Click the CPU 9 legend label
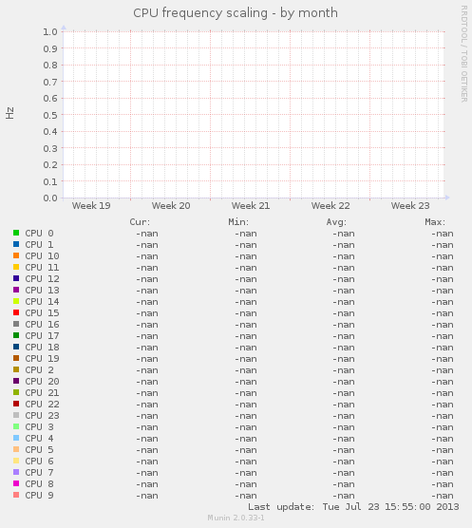Screen dimensions: 472x528 [x=39, y=496]
